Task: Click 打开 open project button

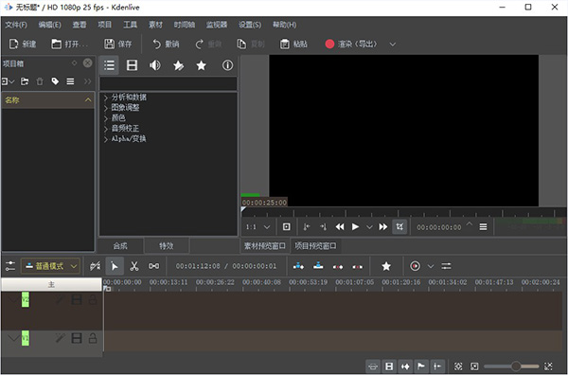Action: click(69, 45)
